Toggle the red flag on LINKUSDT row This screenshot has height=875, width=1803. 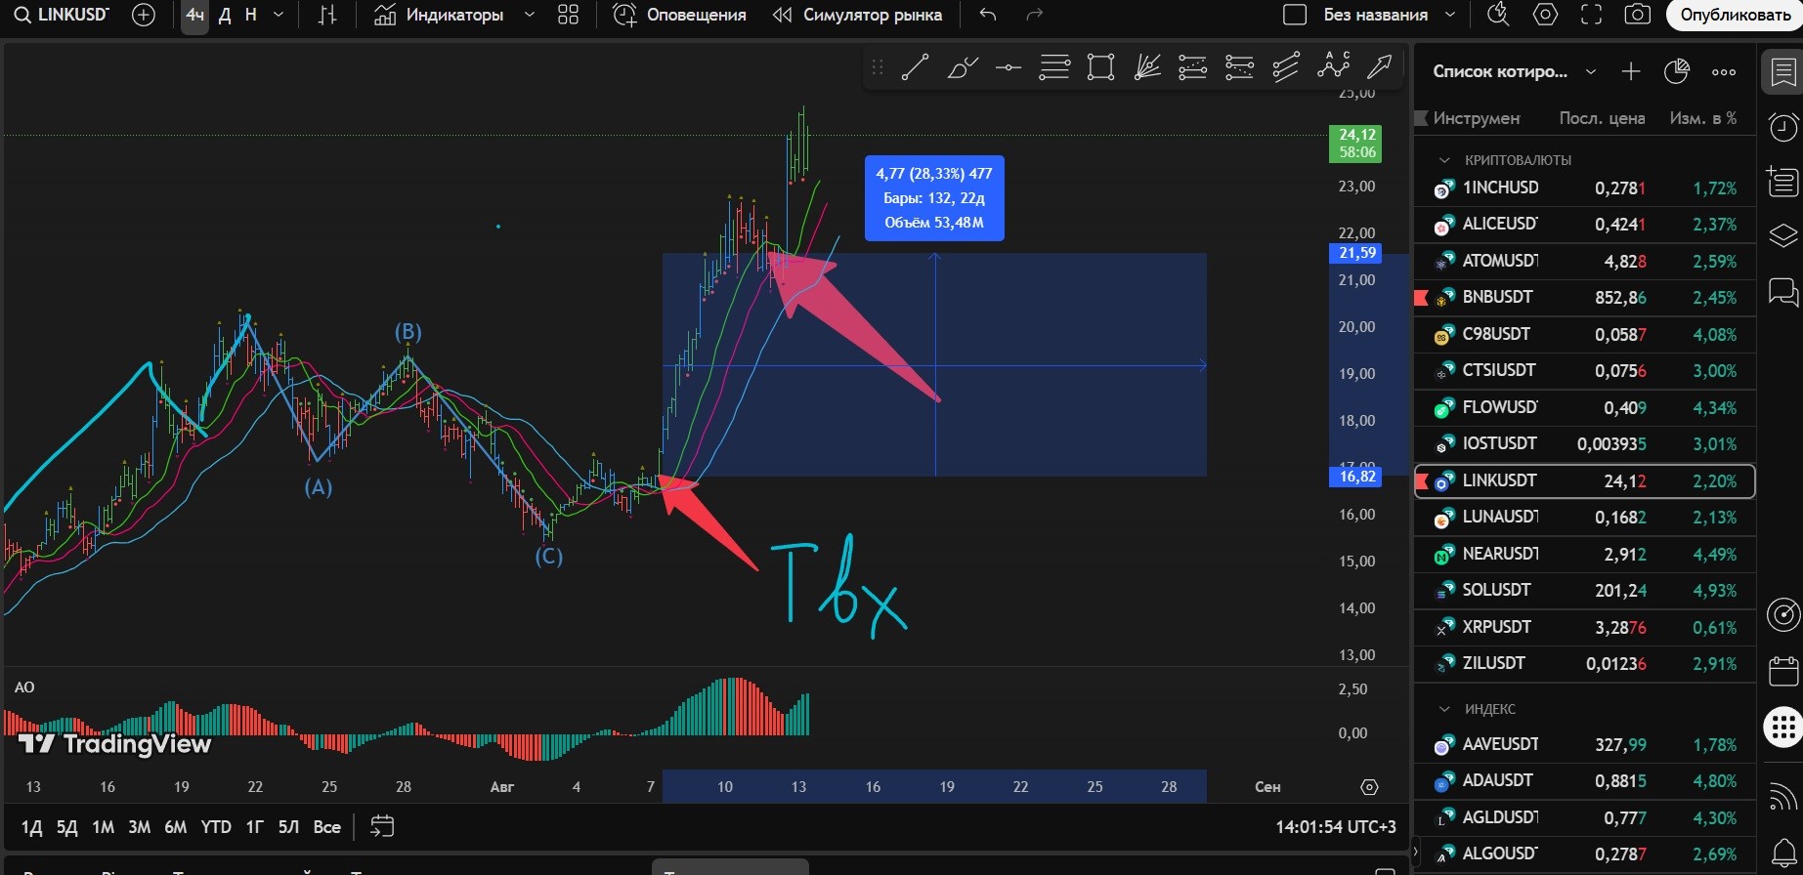1422,480
